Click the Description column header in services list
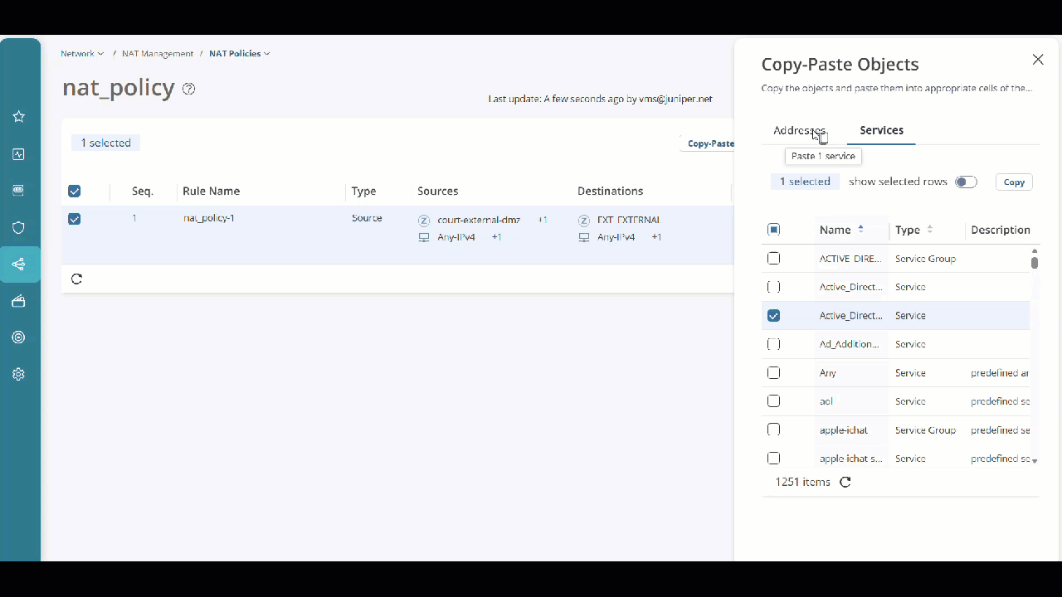The width and height of the screenshot is (1062, 597). [1001, 230]
